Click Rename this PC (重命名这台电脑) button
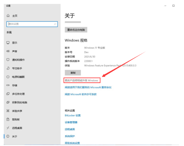184x146 pixels. pyautogui.click(x=76, y=30)
